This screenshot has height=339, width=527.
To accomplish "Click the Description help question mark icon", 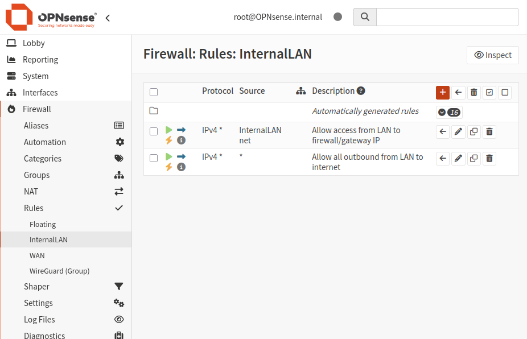I will [361, 91].
